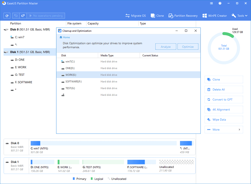Select the C: win7 partition row
Screen dimensions: 251x184
[30, 37]
